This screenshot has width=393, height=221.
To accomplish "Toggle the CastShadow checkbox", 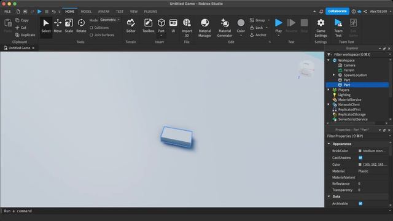I will (360, 158).
